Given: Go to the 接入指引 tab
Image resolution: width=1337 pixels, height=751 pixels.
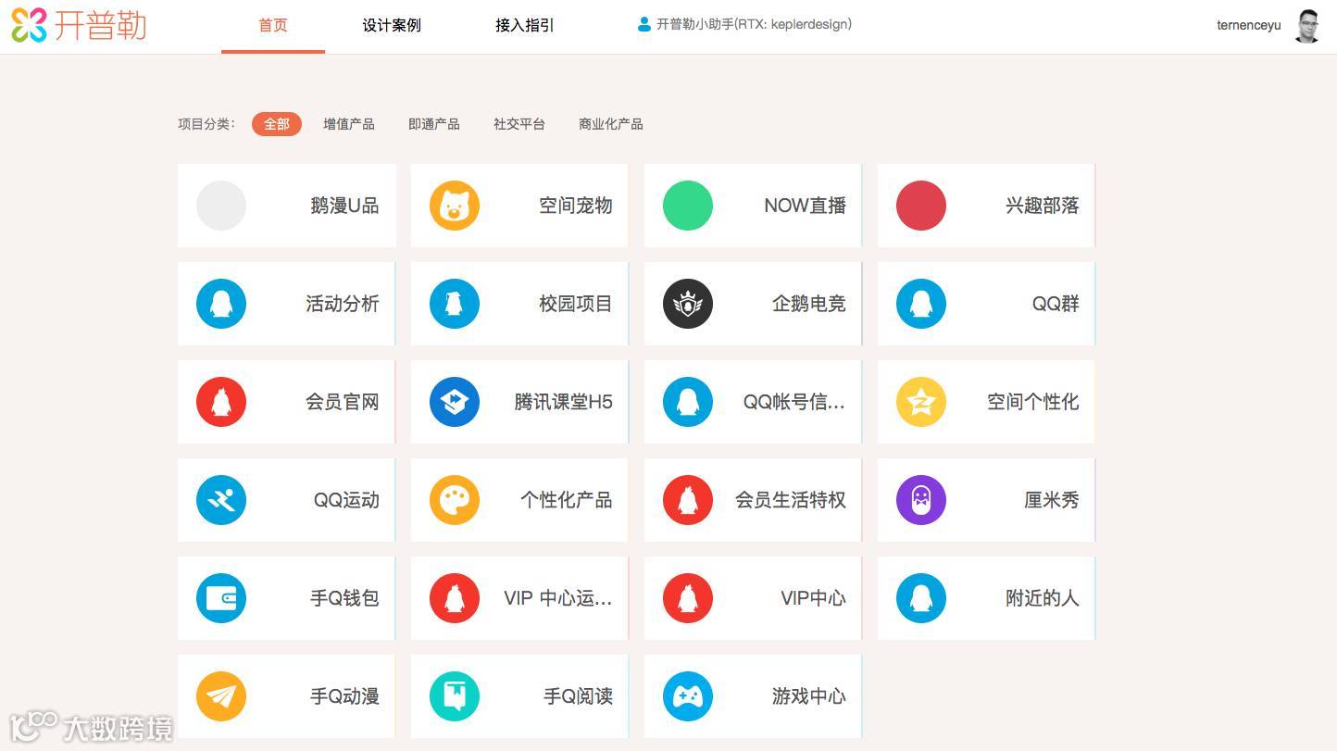Looking at the screenshot, I should pyautogui.click(x=525, y=25).
